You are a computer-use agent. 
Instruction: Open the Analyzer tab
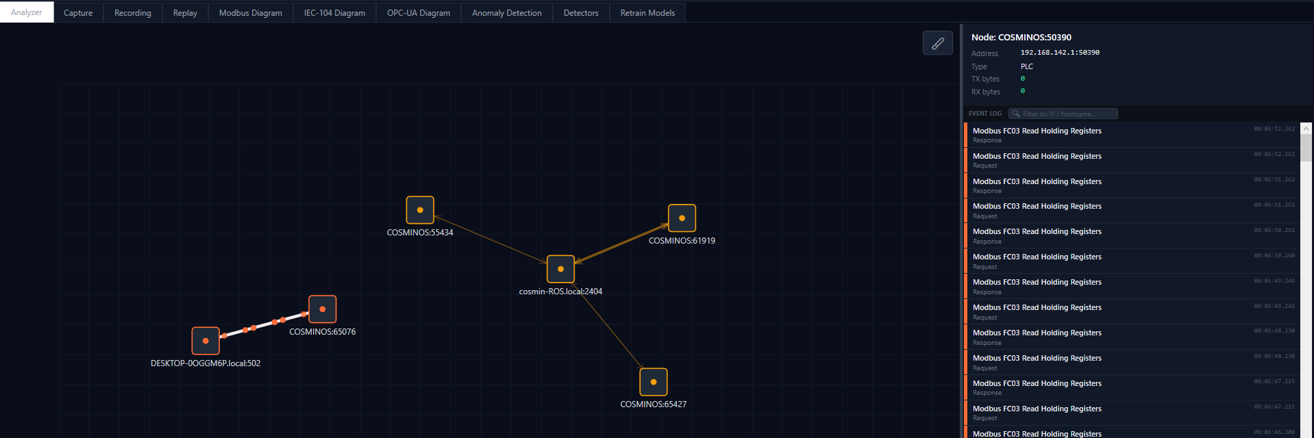(x=27, y=12)
